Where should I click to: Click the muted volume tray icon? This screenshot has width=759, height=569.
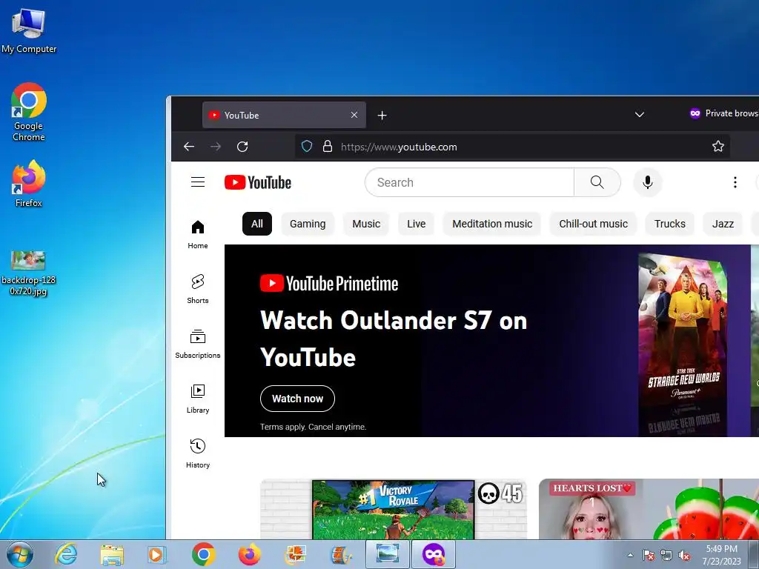[684, 556]
